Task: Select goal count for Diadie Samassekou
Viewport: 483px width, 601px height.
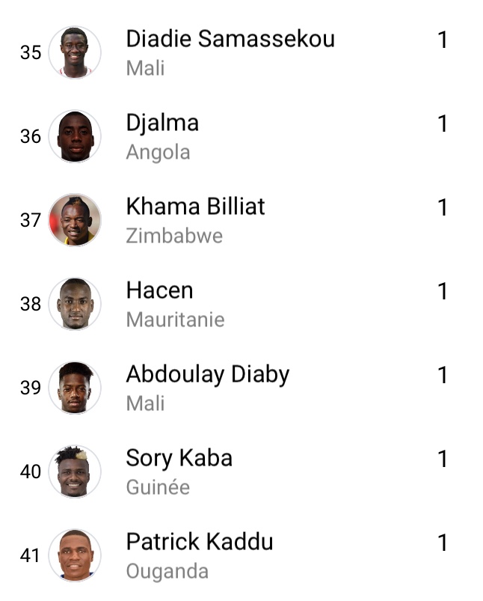Action: click(443, 40)
